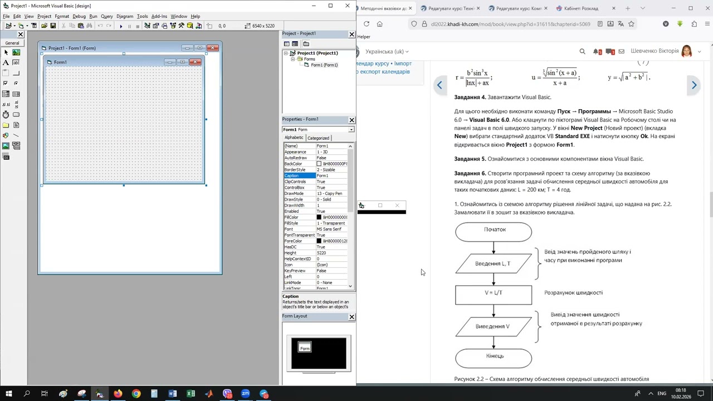The height and width of the screenshot is (401, 713).
Task: Select the Image control in the toolbox
Action: (x=6, y=146)
